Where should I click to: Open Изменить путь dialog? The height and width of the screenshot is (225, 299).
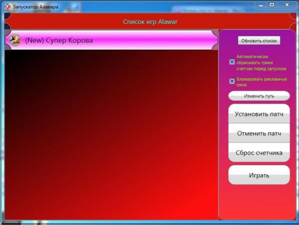(259, 96)
